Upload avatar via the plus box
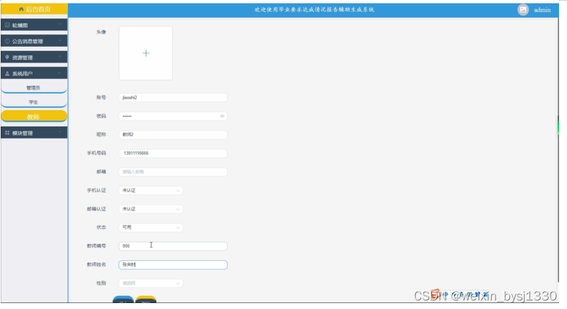567x309 pixels. click(146, 53)
